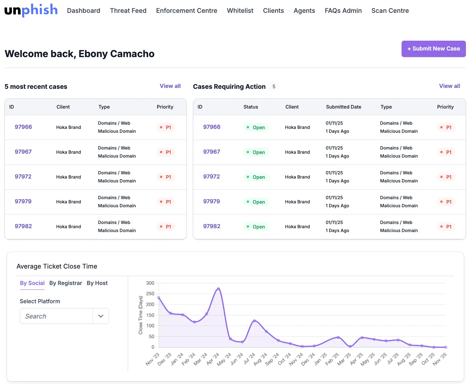The image size is (471, 384).
Task: Click the unphish logo
Action: pyautogui.click(x=31, y=10)
